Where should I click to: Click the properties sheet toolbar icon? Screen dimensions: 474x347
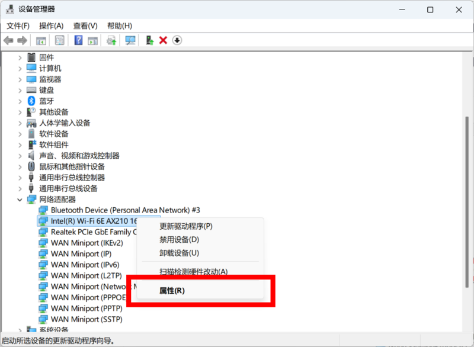(60, 40)
